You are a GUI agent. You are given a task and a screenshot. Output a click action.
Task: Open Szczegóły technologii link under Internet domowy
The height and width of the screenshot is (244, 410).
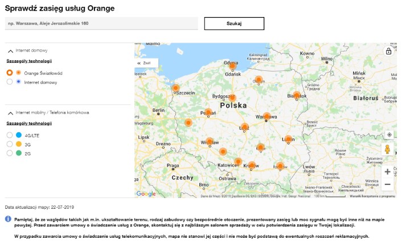point(29,61)
